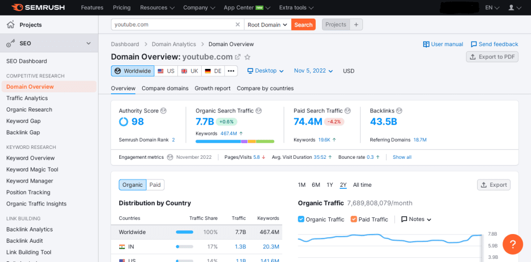The image size is (531, 262).
Task: Open the orange help question mark button
Action: 513,244
